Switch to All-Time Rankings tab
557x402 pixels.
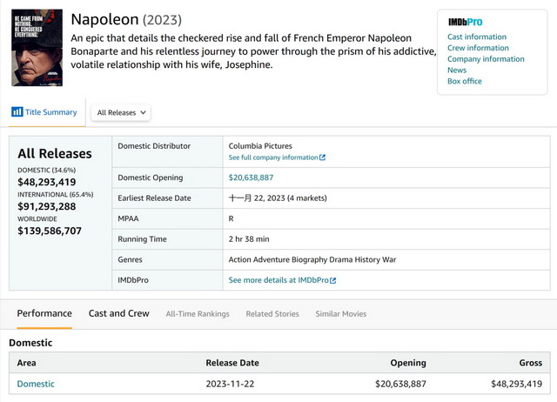coord(198,313)
